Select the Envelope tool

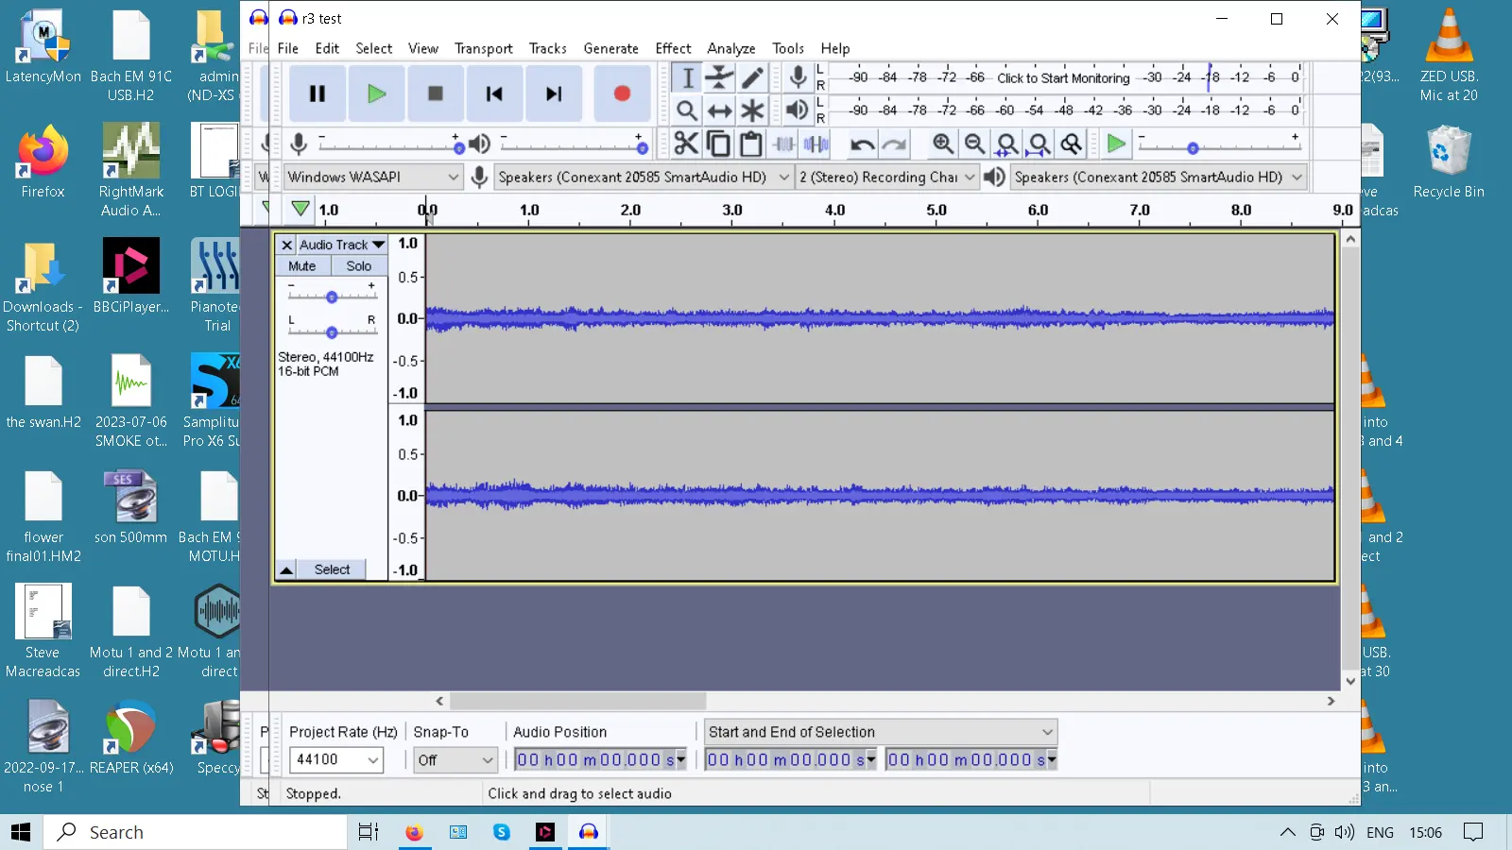pos(719,77)
